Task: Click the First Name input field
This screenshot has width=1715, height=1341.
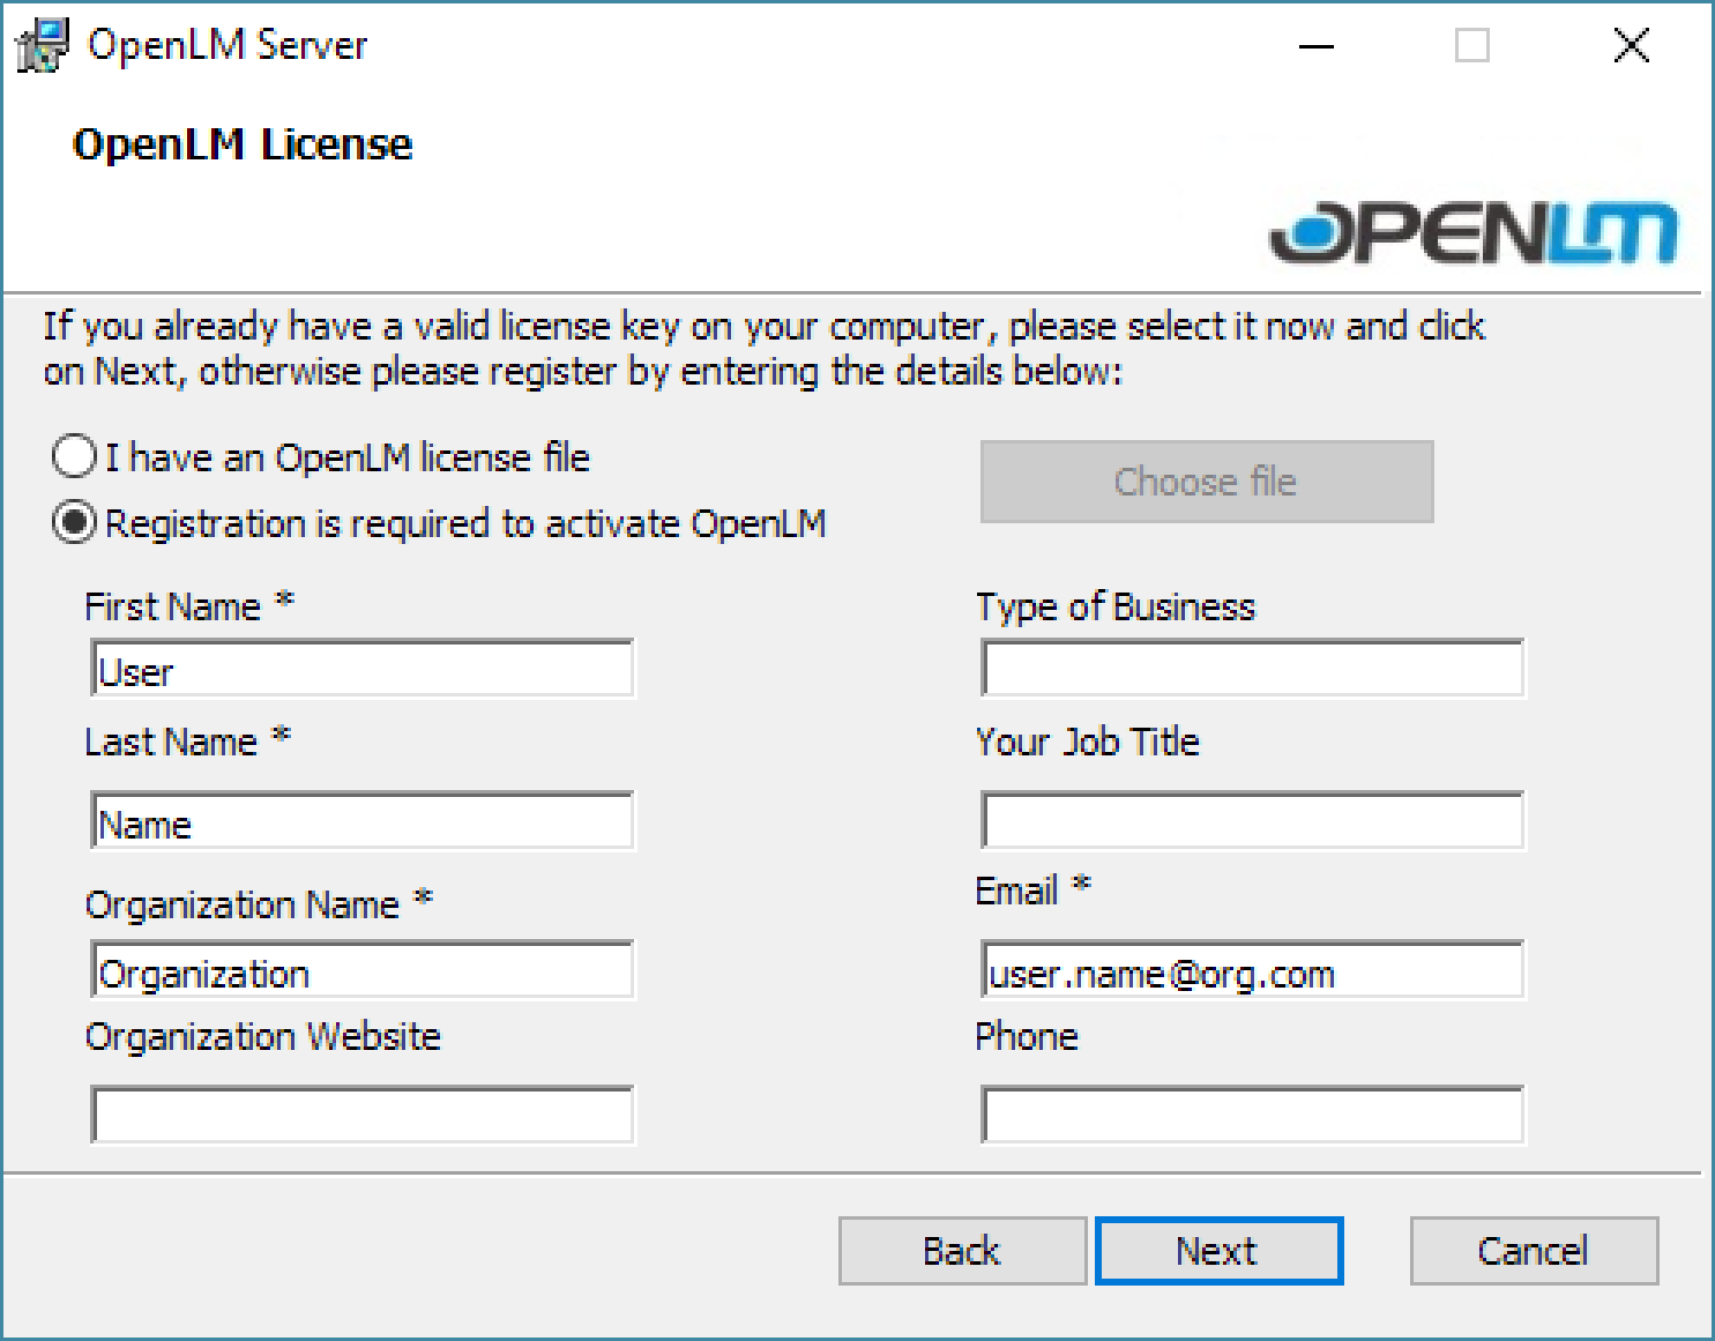Action: coord(362,669)
